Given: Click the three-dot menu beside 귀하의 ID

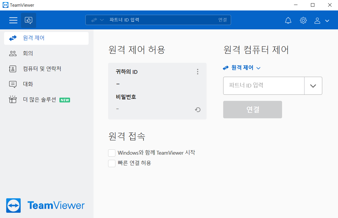Looking at the screenshot, I should 198,72.
